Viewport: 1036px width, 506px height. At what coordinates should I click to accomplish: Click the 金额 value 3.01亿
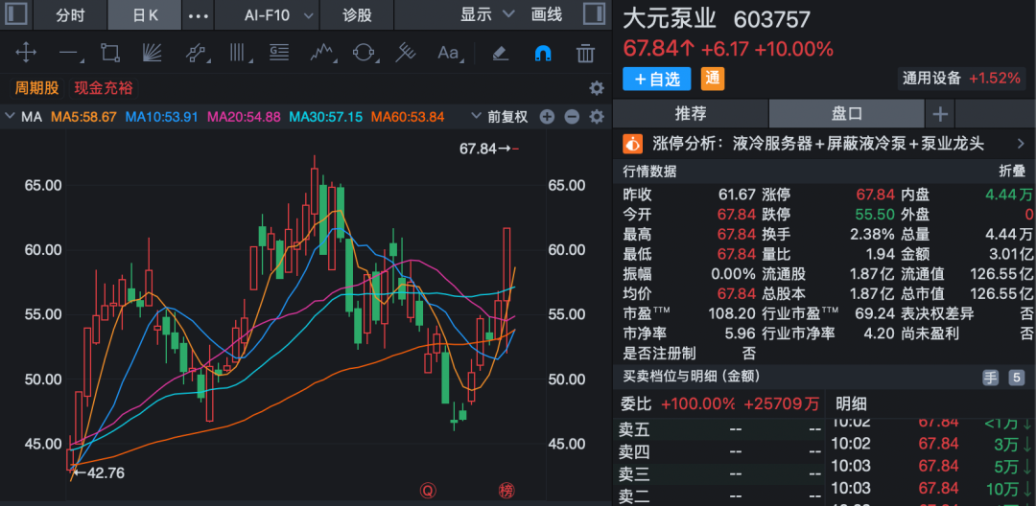pos(1010,254)
